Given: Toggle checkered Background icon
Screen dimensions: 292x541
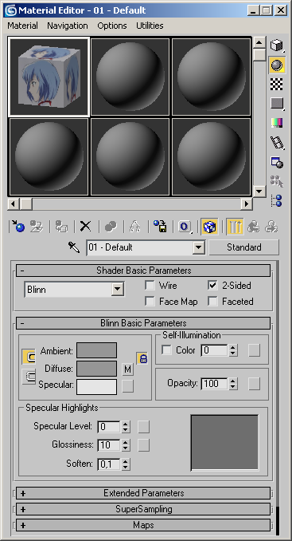Looking at the screenshot, I should point(277,84).
